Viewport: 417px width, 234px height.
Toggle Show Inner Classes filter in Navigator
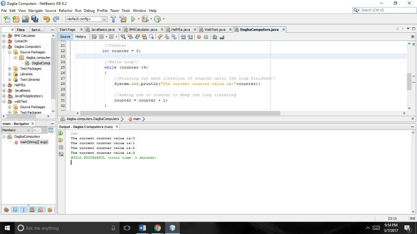(x=41, y=210)
